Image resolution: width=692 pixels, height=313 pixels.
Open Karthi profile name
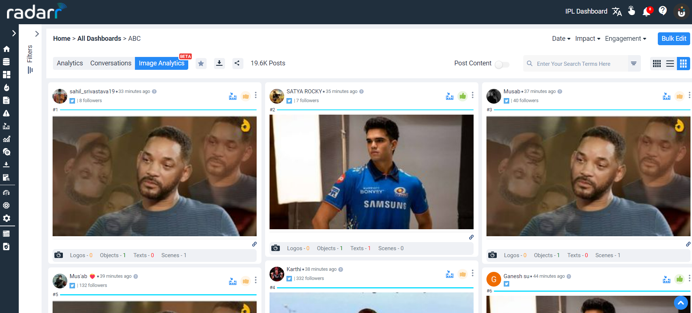294,269
